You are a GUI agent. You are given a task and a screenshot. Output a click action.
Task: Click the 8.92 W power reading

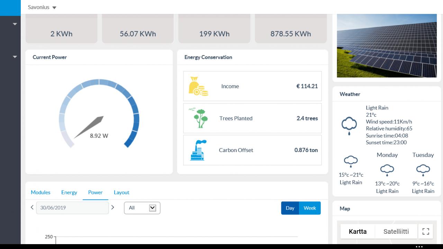click(x=99, y=136)
